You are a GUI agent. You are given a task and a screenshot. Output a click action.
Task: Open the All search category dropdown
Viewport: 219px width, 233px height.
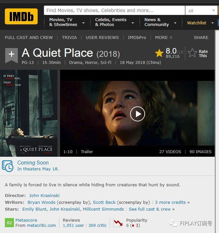[201, 11]
